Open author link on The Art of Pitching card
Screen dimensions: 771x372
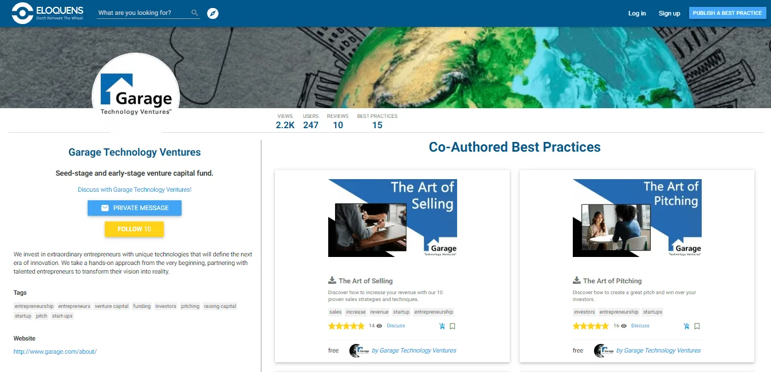659,350
